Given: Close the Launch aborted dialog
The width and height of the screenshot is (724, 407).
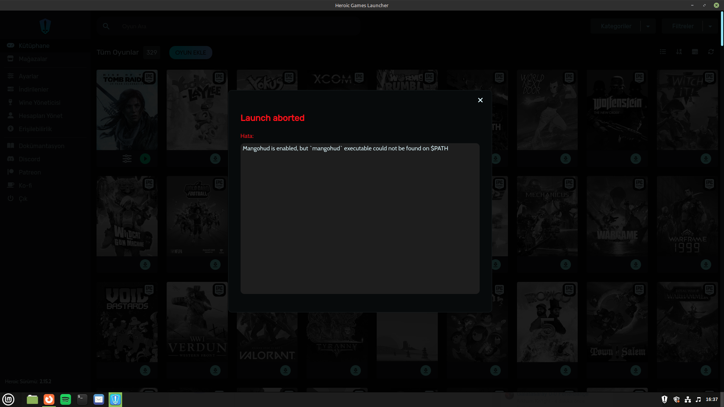Looking at the screenshot, I should [x=480, y=100].
